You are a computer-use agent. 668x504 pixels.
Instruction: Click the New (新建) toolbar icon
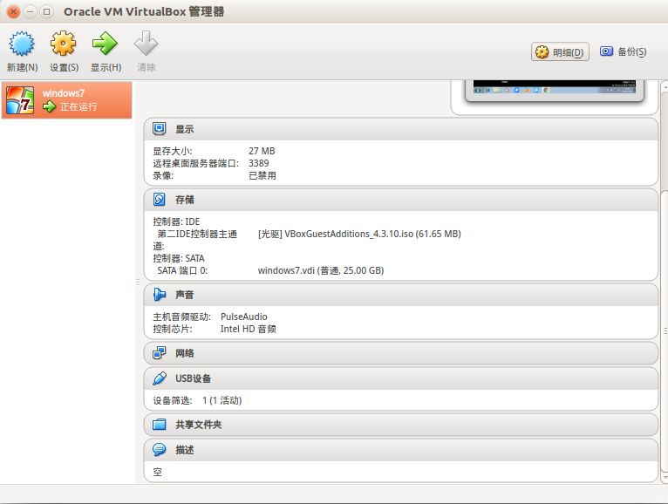tap(22, 44)
